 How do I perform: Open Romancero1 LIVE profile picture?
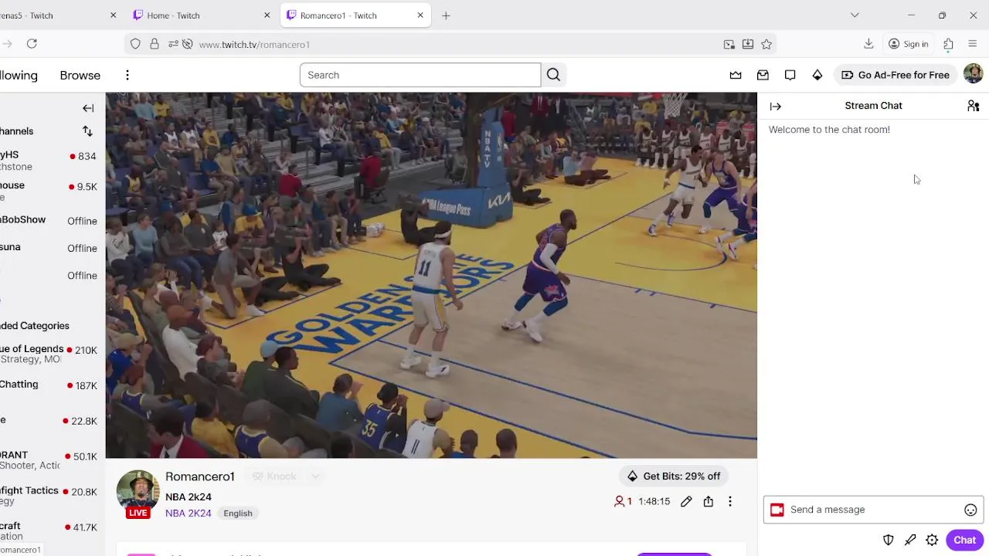138,493
